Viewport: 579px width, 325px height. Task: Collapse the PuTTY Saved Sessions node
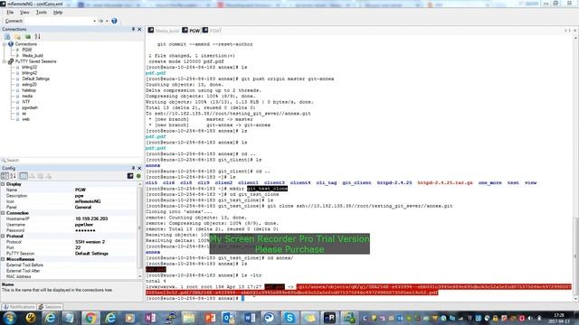pyautogui.click(x=4, y=61)
